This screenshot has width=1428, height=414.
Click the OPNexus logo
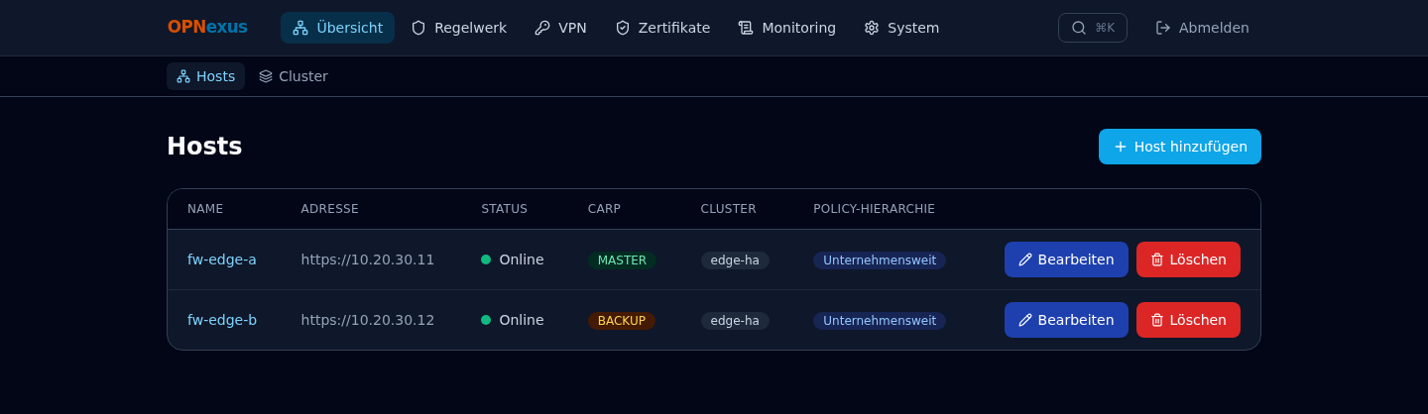tap(207, 28)
